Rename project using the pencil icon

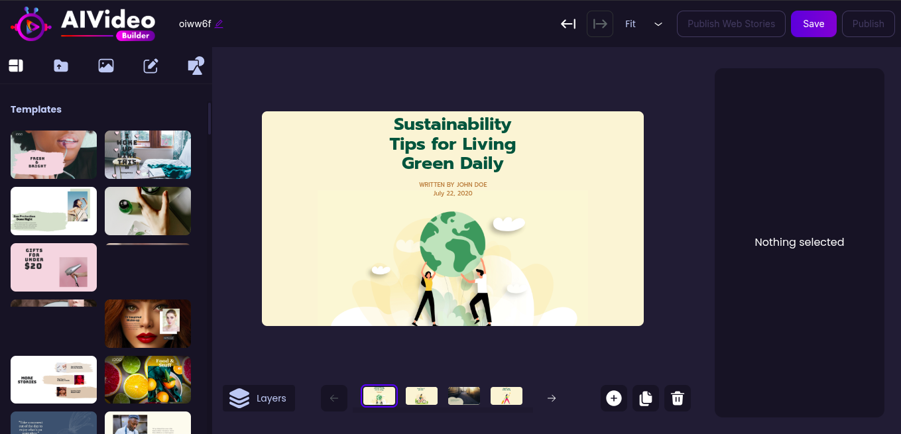pos(219,23)
